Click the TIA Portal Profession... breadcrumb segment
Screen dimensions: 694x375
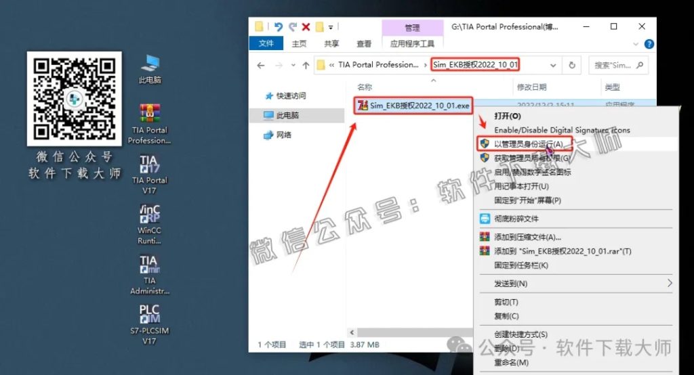[378, 64]
